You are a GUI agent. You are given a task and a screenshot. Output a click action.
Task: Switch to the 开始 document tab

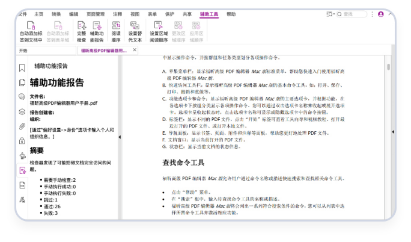click(x=46, y=51)
